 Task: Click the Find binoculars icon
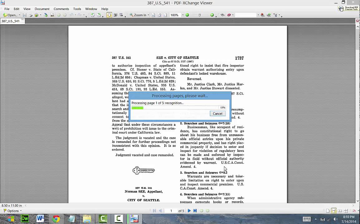point(222,15)
